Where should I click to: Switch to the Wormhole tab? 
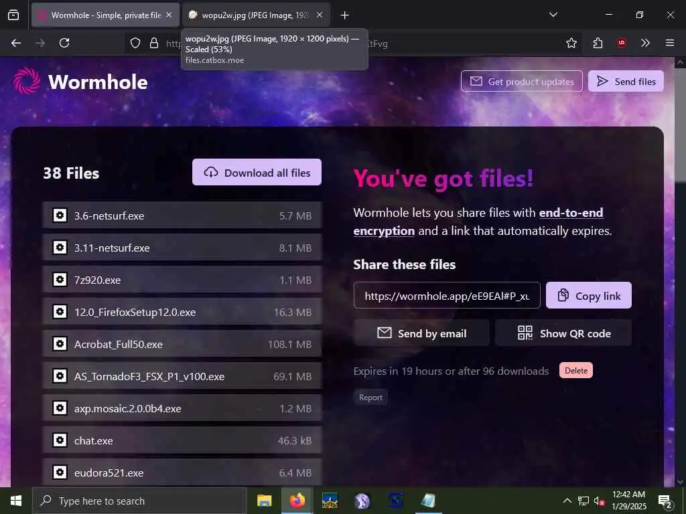point(105,15)
